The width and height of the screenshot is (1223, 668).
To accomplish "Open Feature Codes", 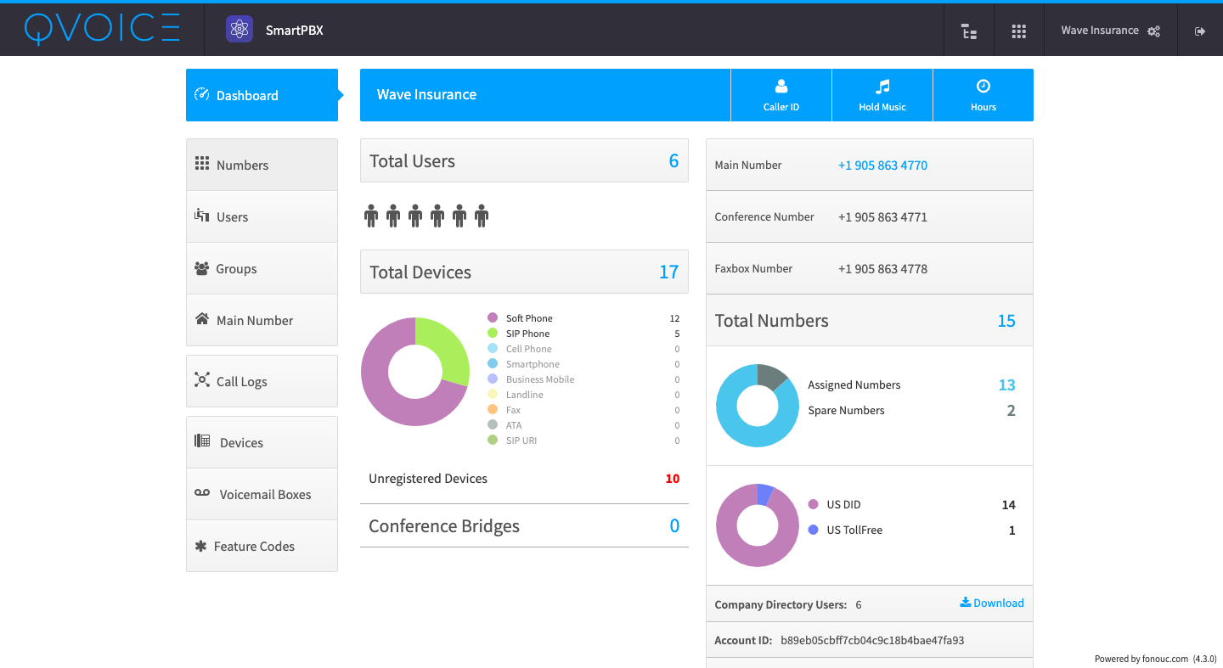I will [x=262, y=546].
